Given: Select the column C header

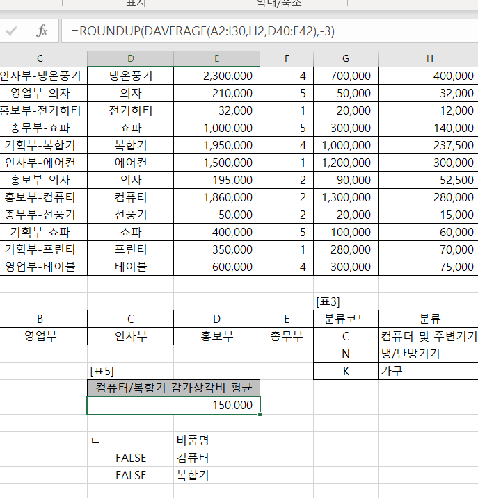Looking at the screenshot, I should click(40, 58).
